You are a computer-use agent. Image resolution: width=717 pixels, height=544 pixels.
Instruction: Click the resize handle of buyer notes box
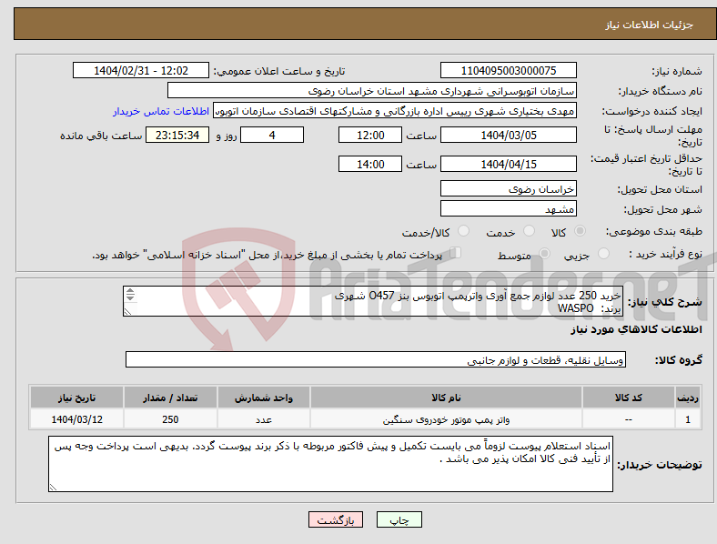pos(53,488)
